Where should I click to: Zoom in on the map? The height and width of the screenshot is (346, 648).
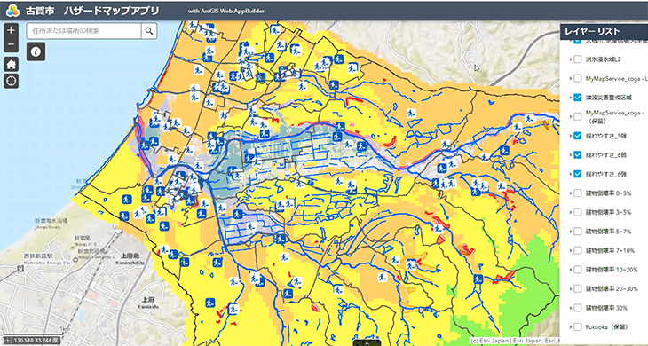[12, 30]
